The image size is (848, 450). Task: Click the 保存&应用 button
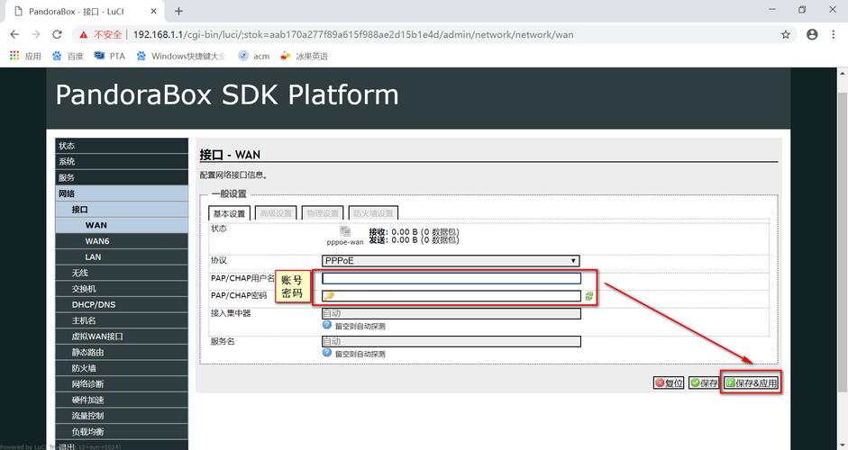pyautogui.click(x=752, y=383)
